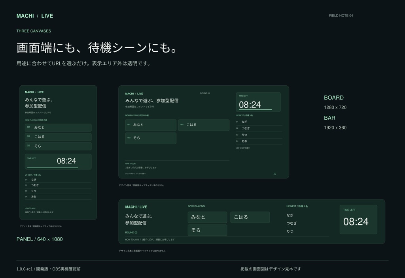
Task: Click the こはる card in the board mockup
Action: 204,125
